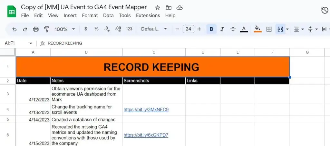Check the cloud document status icon
This screenshot has width=330, height=146.
(179, 8)
